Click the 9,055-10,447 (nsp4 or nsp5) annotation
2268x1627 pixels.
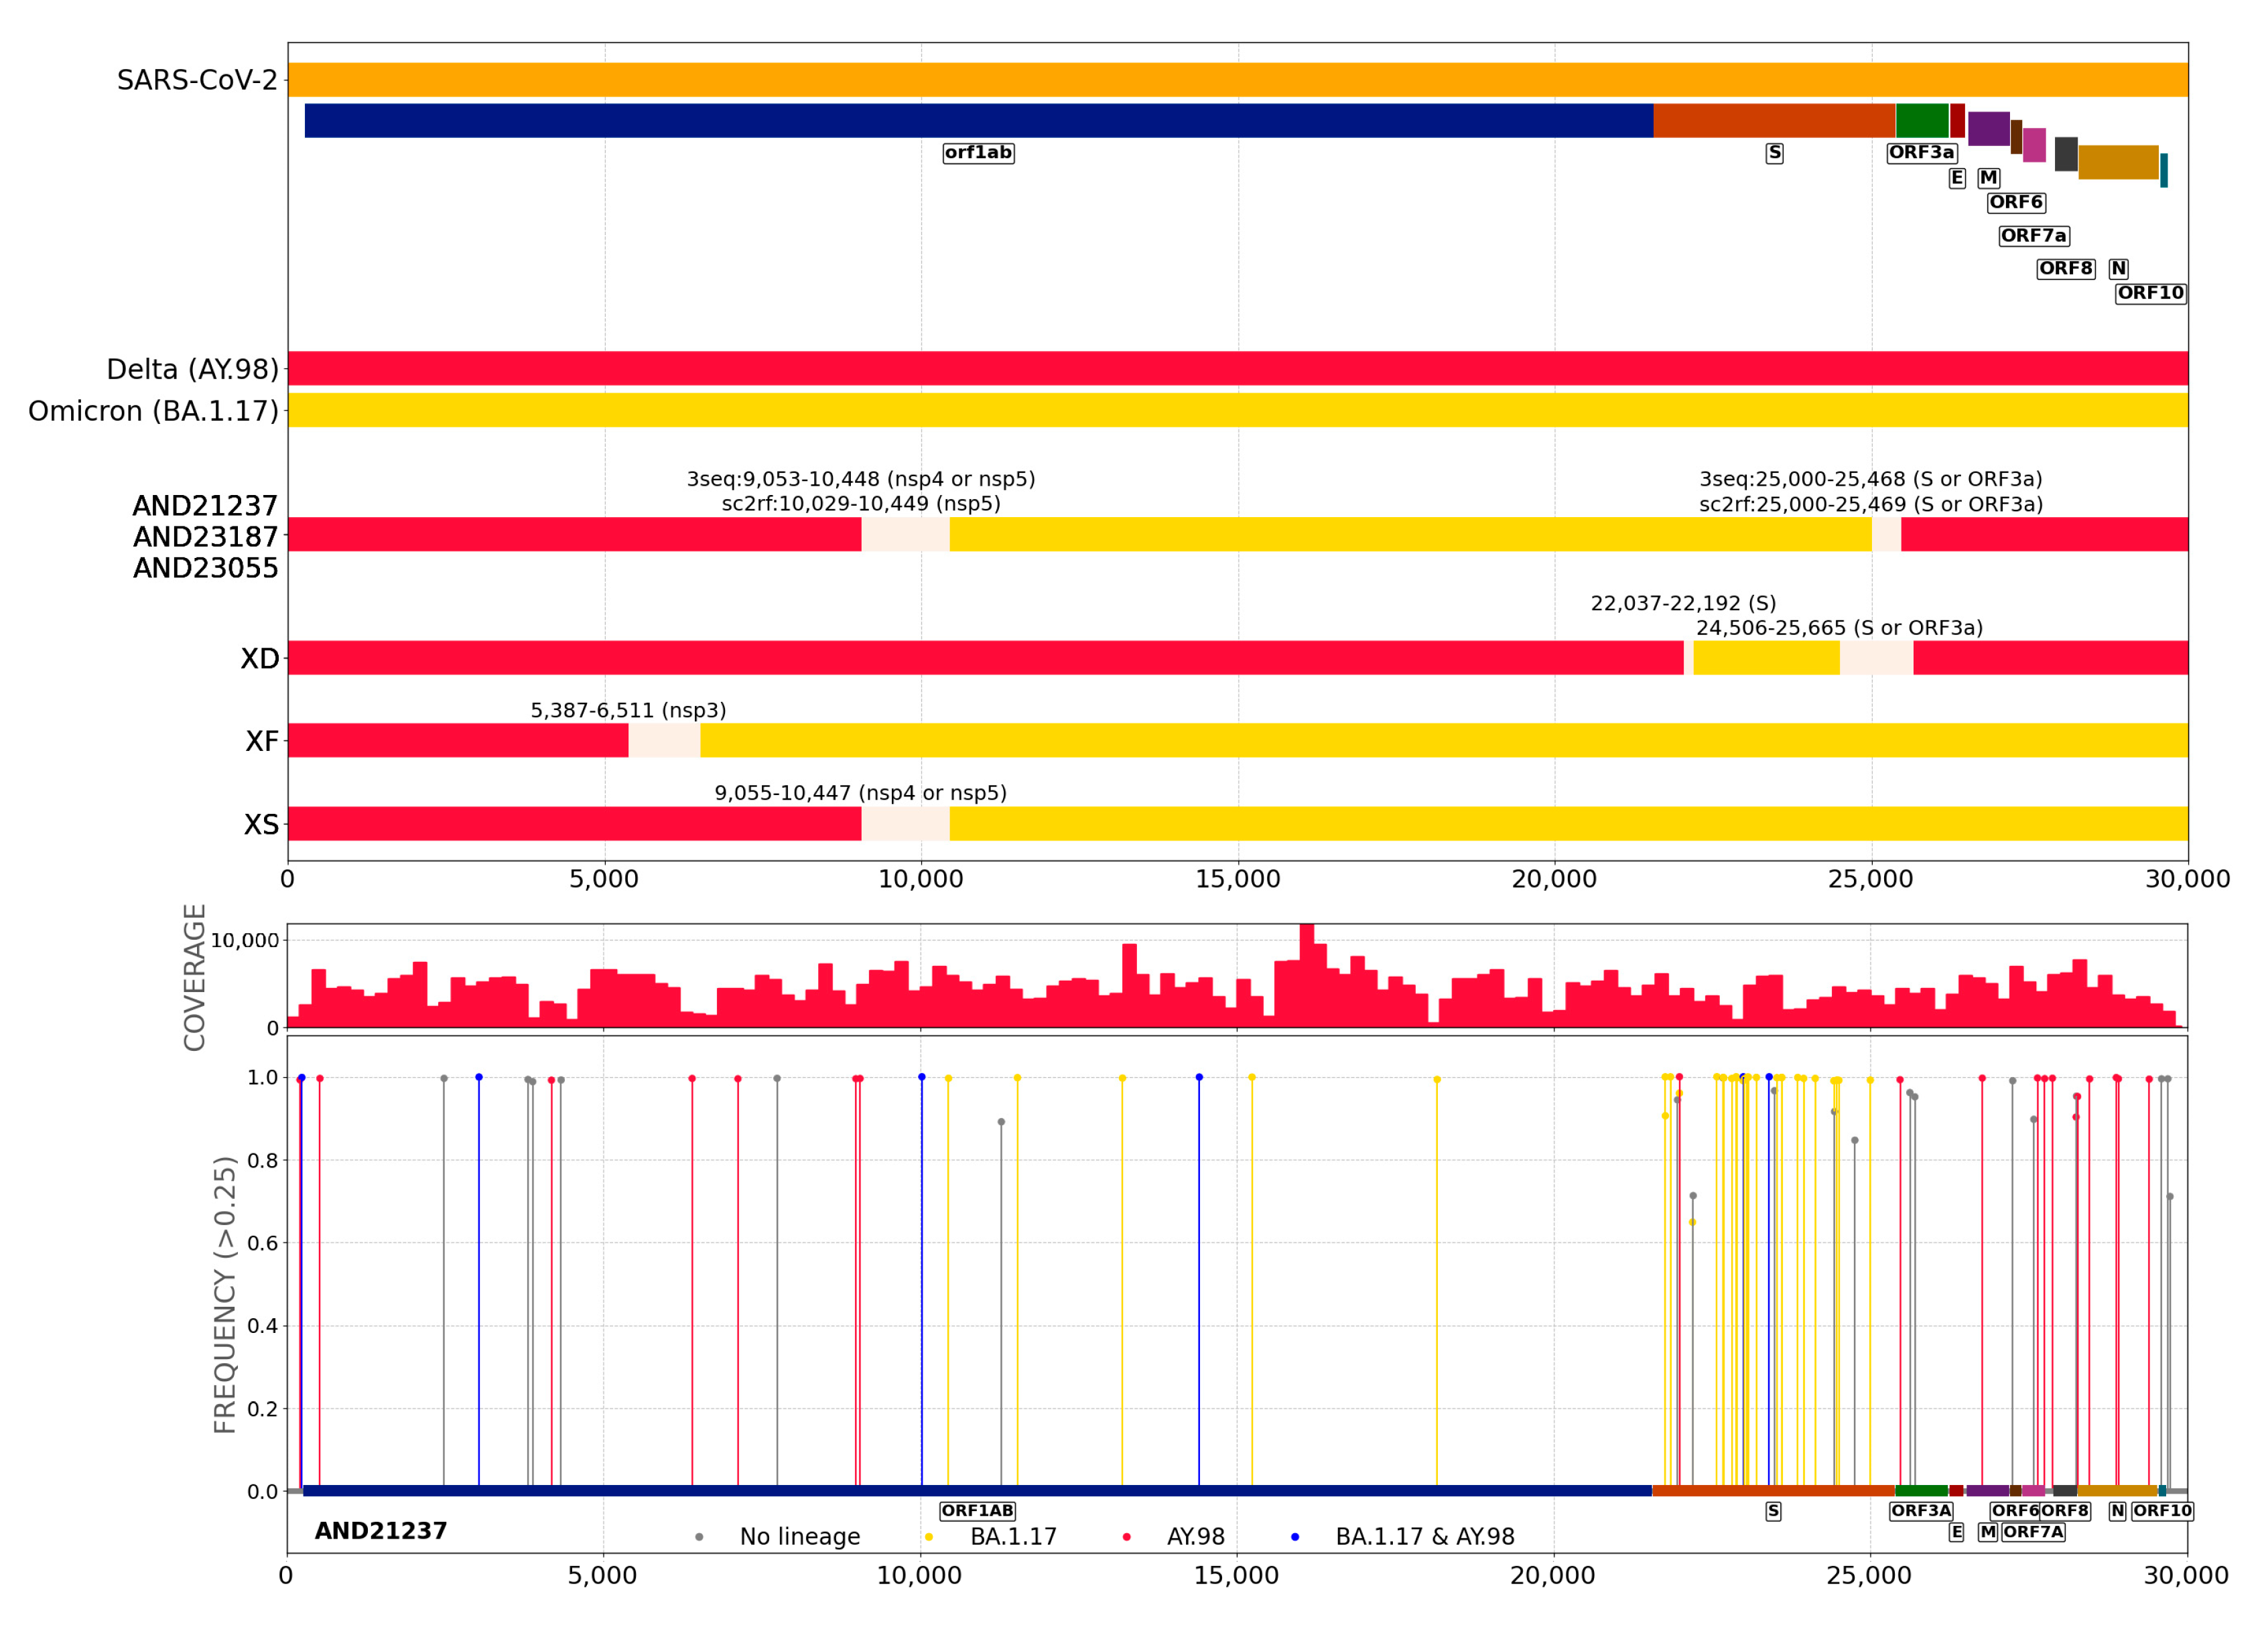(860, 793)
